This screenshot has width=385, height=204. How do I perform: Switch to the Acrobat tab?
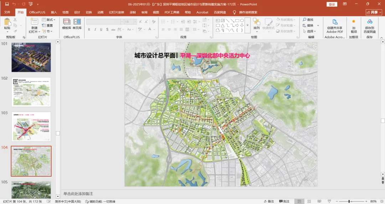[202, 12]
